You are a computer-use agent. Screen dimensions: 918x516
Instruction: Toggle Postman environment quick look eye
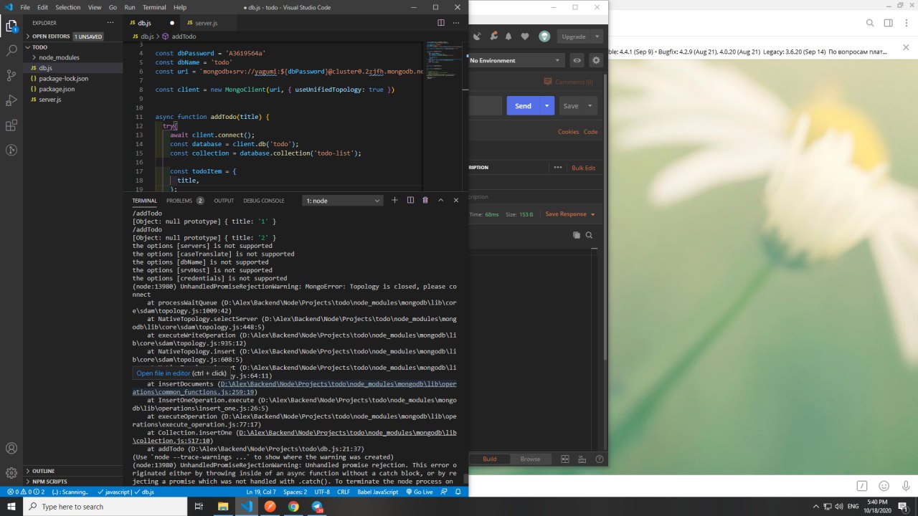pyautogui.click(x=577, y=61)
